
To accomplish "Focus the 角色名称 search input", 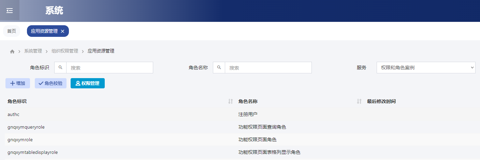I will point(268,68).
